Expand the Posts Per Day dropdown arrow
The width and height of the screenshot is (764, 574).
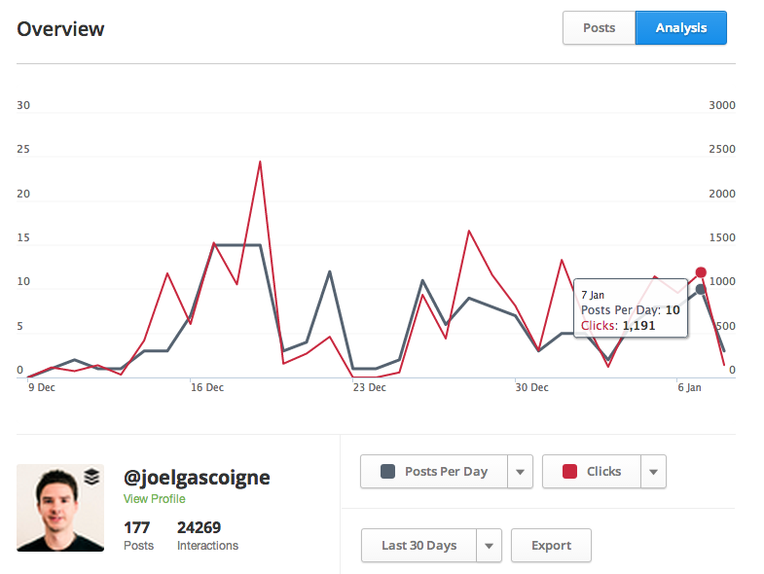520,472
